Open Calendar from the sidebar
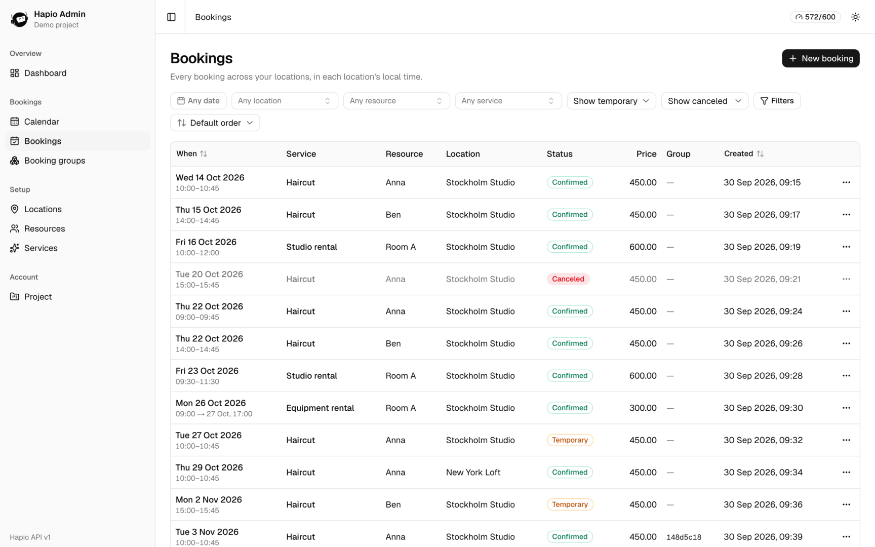The width and height of the screenshot is (875, 547). tap(77, 122)
